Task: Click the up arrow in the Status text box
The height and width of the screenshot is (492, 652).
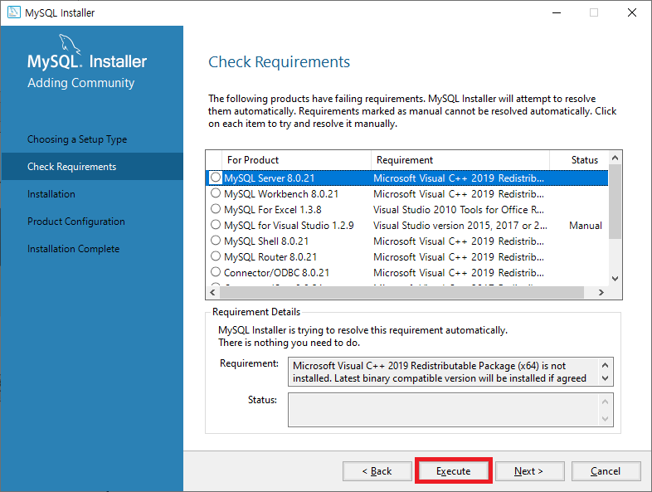Action: [x=605, y=402]
